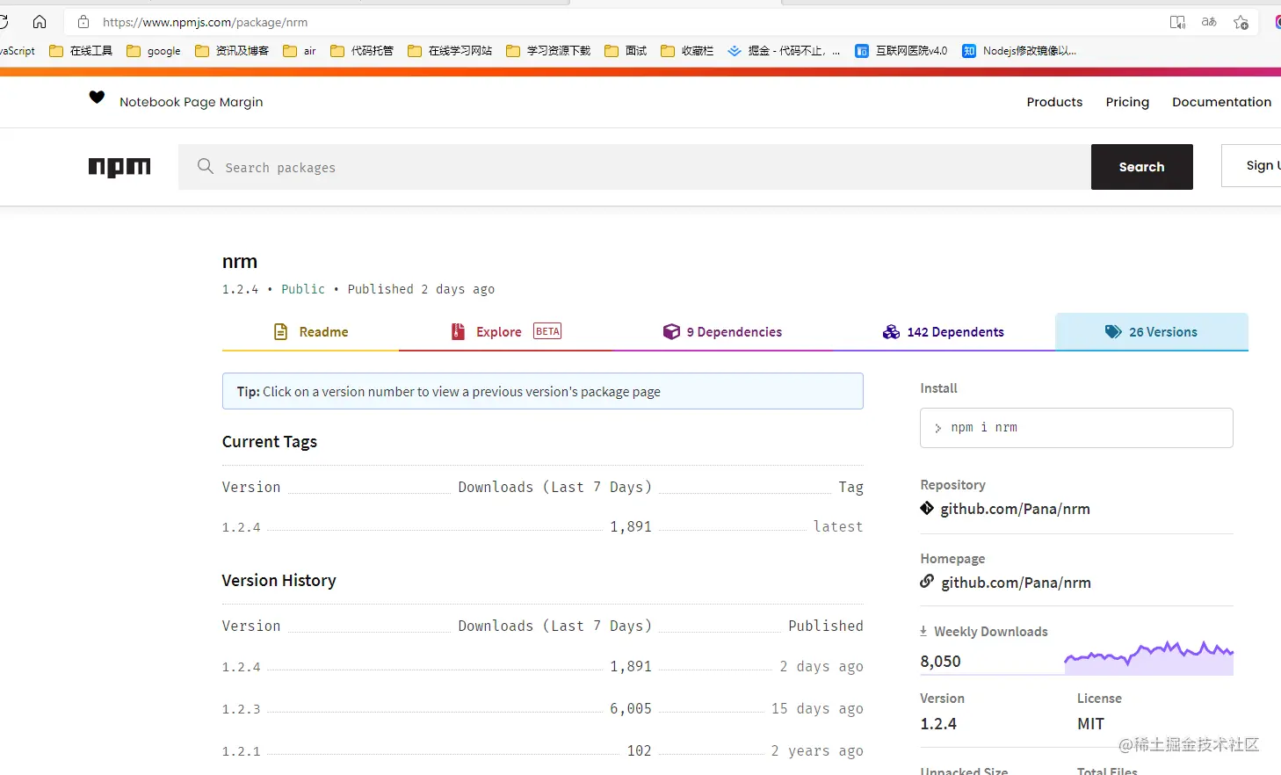Open the Products menu

[1054, 102]
